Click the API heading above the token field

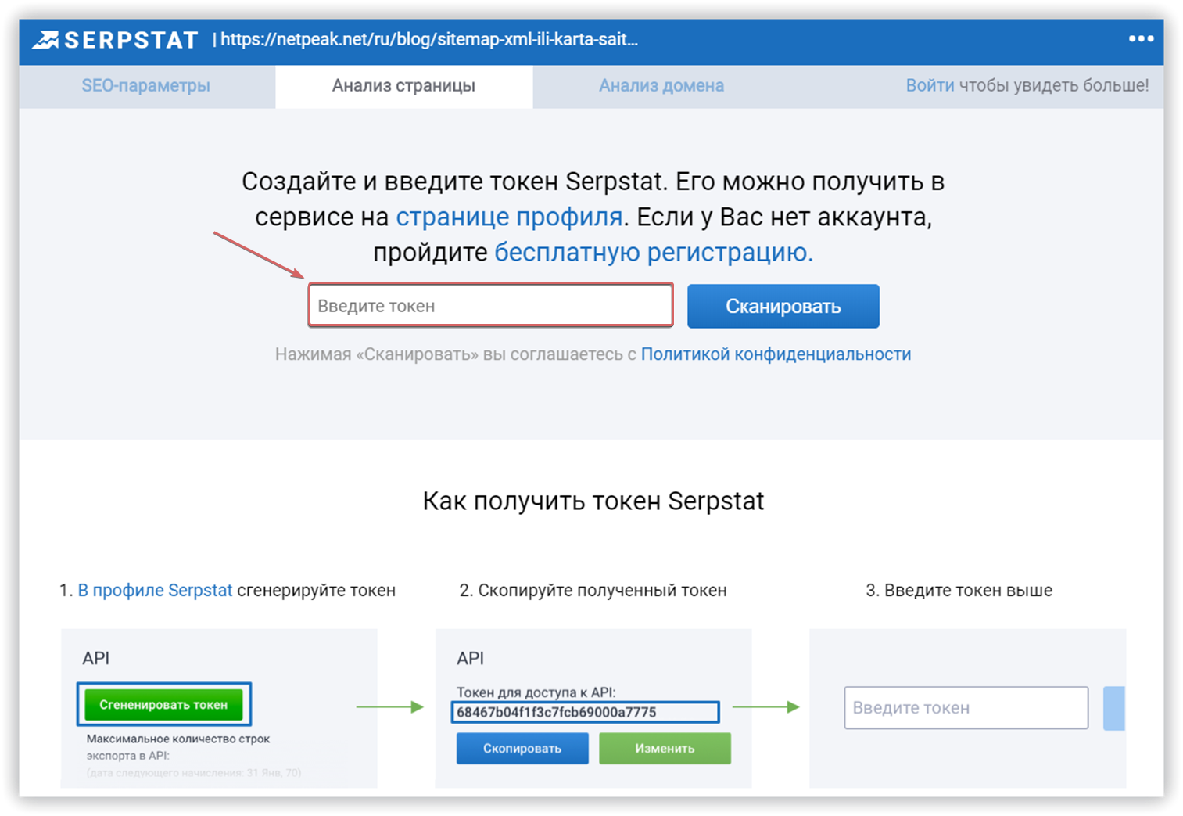(x=471, y=659)
